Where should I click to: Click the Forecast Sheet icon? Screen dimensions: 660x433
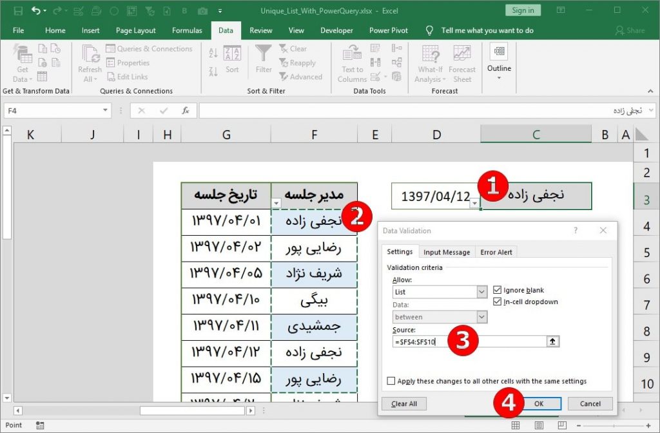461,54
